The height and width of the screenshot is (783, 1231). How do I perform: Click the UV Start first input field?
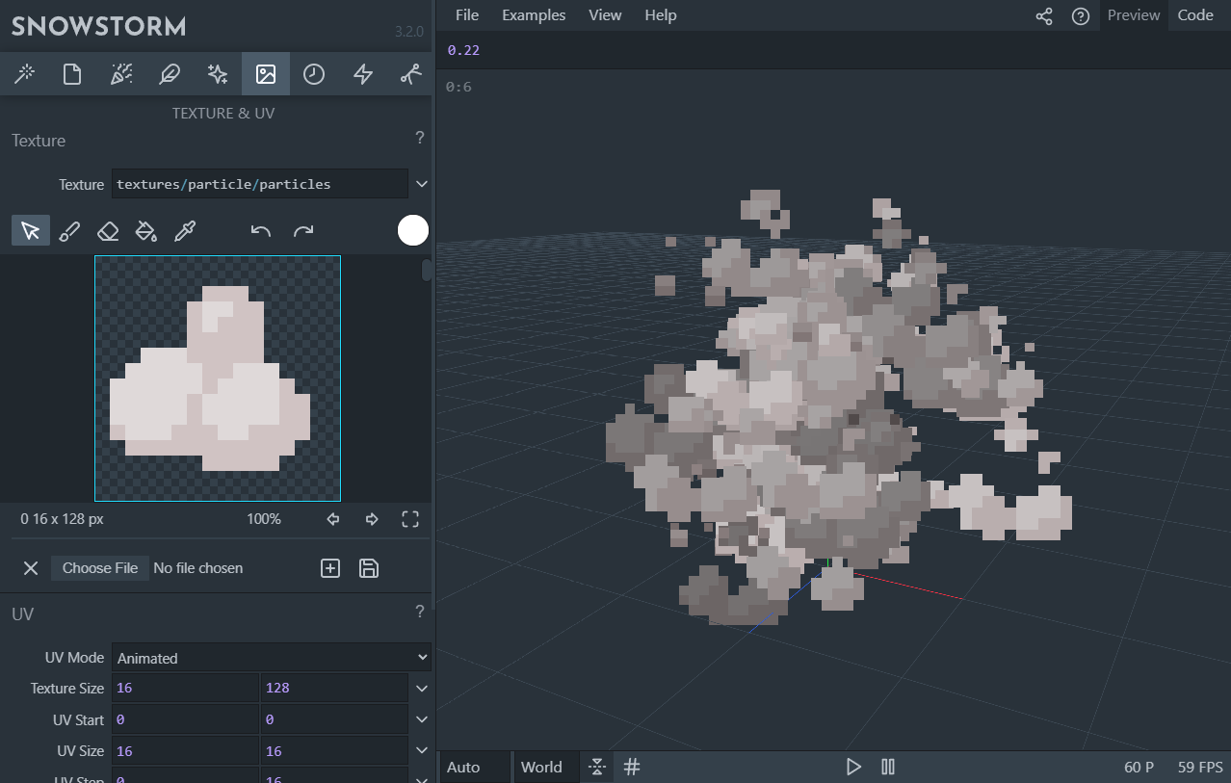185,719
